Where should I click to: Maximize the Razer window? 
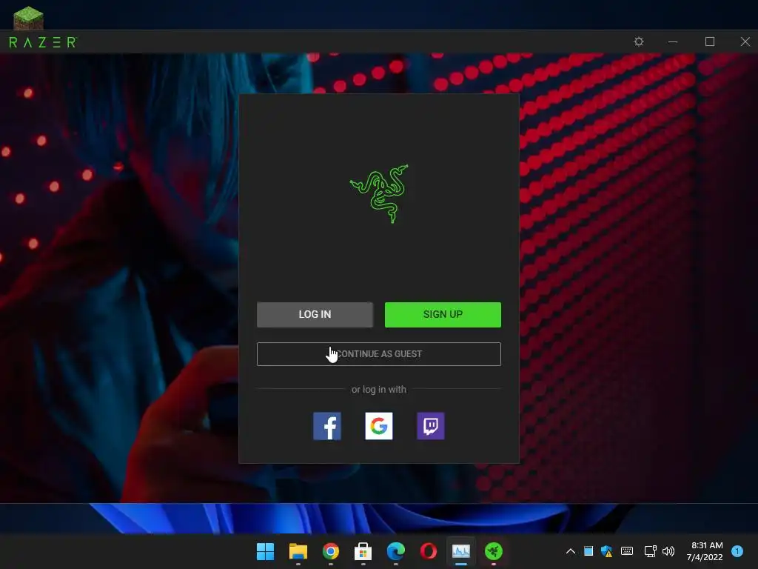pos(710,41)
